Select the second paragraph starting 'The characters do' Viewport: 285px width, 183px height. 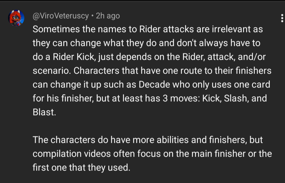pyautogui.click(x=152, y=154)
